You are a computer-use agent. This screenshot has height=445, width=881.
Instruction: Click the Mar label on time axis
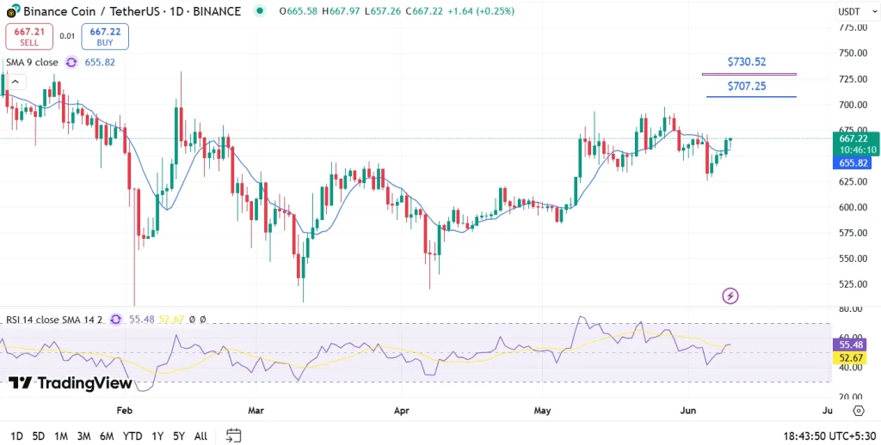[256, 411]
